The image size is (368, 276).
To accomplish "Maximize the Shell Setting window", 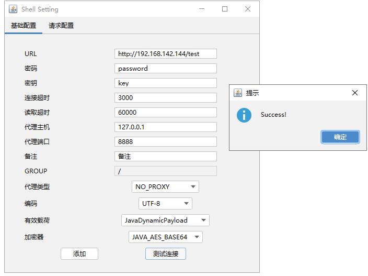I will click(225, 9).
